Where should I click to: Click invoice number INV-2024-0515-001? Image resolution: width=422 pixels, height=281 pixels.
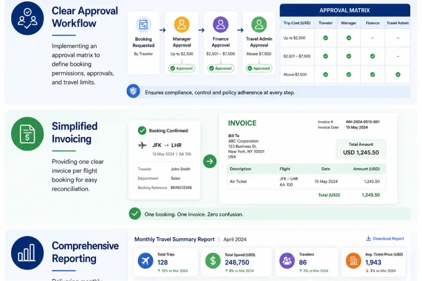(x=363, y=122)
